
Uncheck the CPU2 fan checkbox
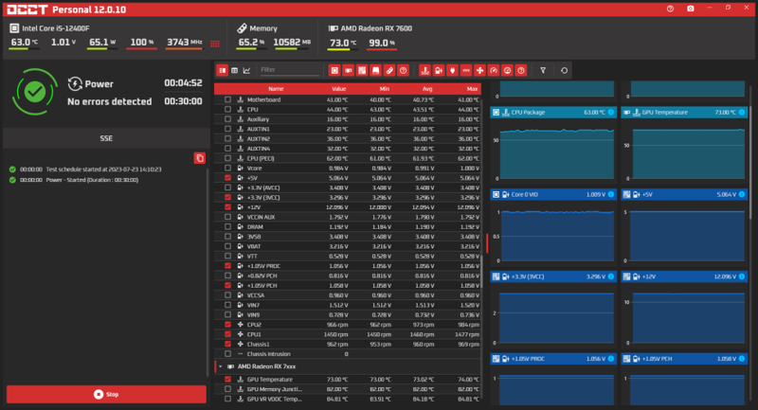click(x=227, y=325)
